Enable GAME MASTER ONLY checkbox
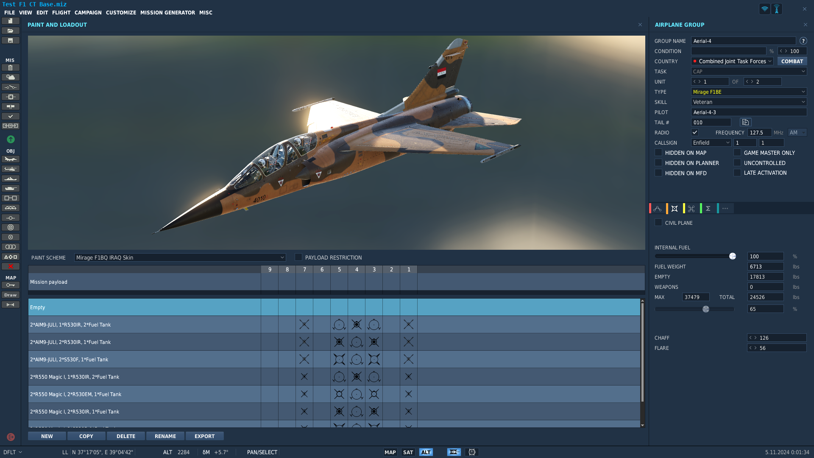The image size is (814, 458). (x=737, y=152)
